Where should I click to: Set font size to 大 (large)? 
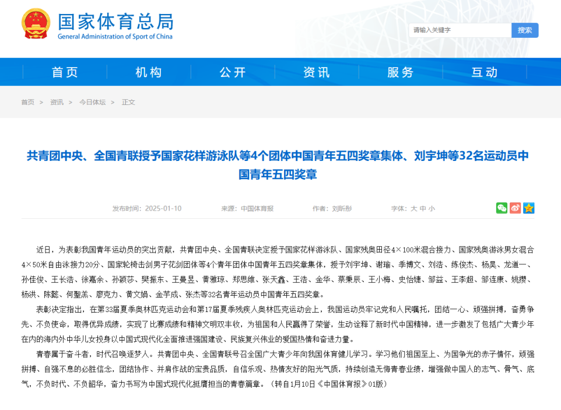click(413, 208)
